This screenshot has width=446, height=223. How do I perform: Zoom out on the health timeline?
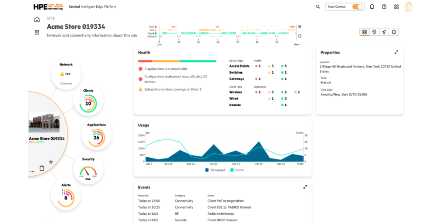300,36
